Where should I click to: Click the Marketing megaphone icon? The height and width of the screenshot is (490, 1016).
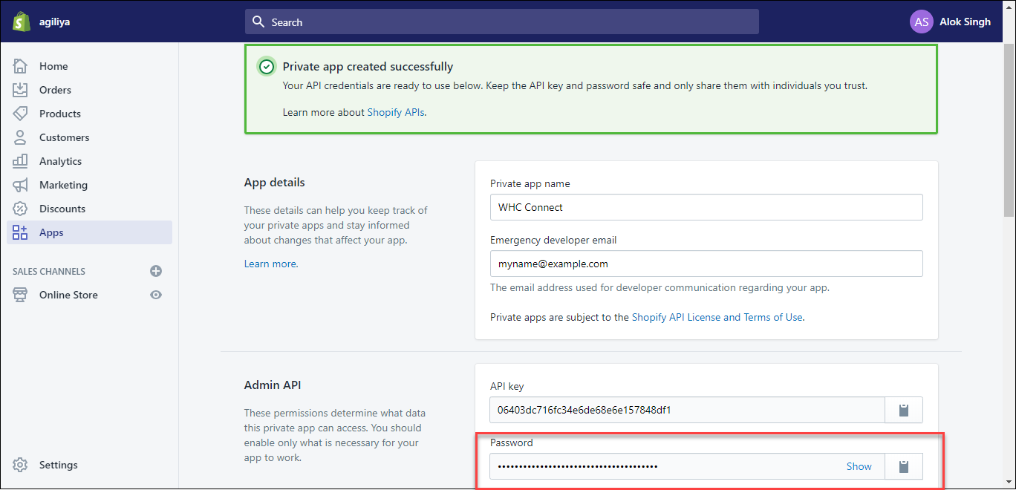(x=20, y=185)
